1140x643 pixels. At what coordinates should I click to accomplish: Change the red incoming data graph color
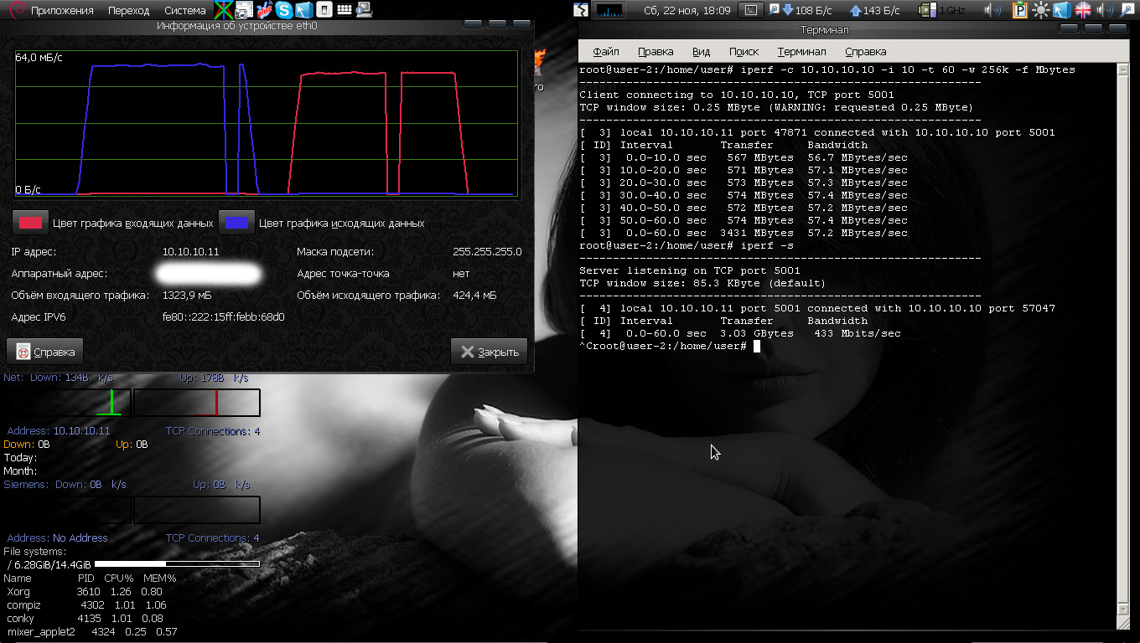click(x=30, y=223)
